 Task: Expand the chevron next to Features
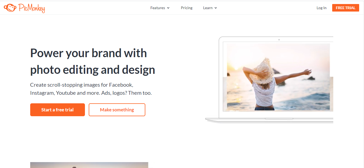168,8
